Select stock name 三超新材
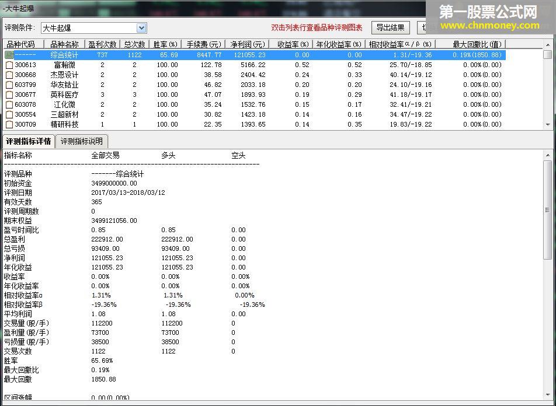Viewport: 556px width, 406px height. [x=64, y=115]
